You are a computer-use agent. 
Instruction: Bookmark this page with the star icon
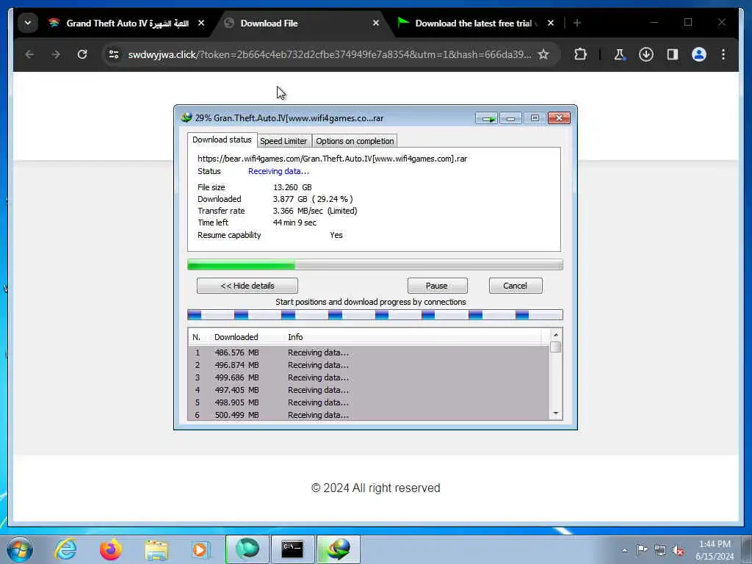pyautogui.click(x=543, y=54)
